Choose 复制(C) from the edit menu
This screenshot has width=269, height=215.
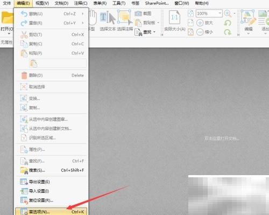click(x=52, y=44)
